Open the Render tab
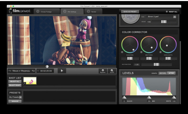Screen dimensions: 188x114 pyautogui.click(x=93, y=12)
